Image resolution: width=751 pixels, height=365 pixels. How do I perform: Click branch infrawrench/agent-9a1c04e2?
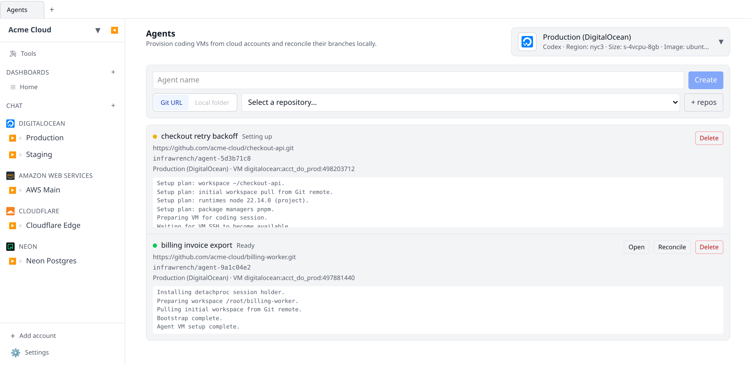[202, 268]
